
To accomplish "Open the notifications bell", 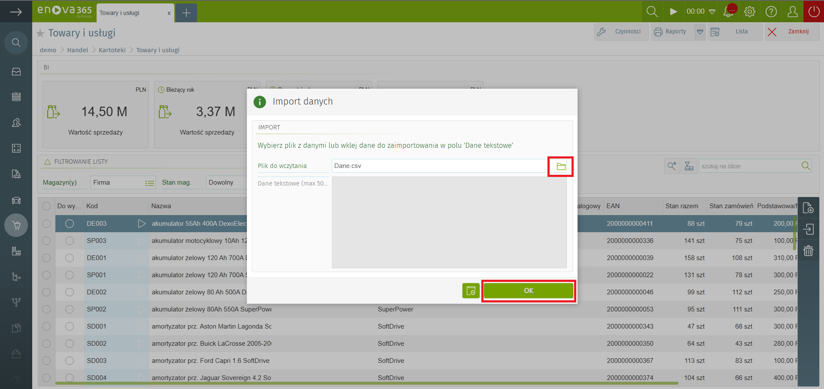I will pyautogui.click(x=729, y=12).
